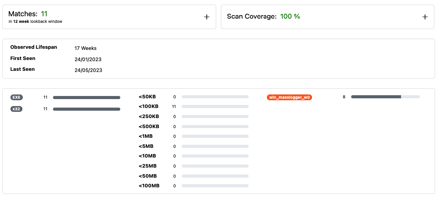Select the <50KB size label
Image resolution: width=437 pixels, height=197 pixels.
pyautogui.click(x=147, y=97)
